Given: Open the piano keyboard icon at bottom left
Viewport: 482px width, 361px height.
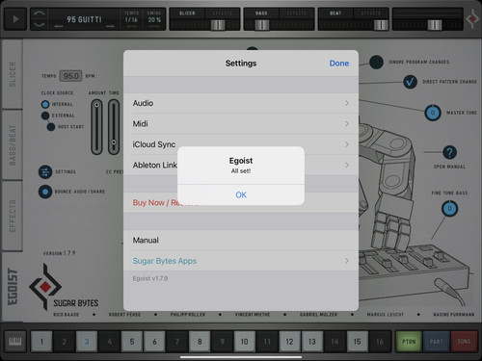Looking at the screenshot, I should (x=15, y=342).
